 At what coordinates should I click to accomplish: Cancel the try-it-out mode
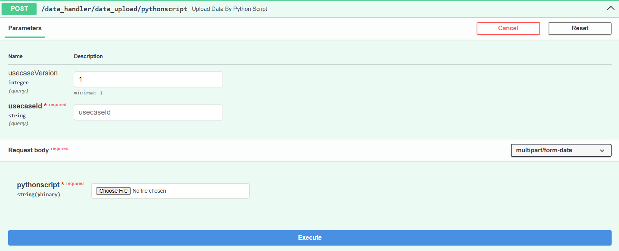click(508, 28)
